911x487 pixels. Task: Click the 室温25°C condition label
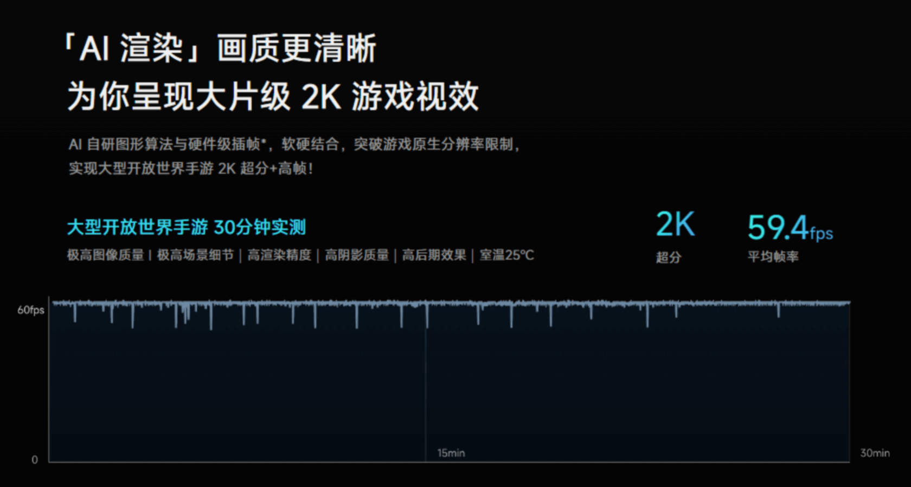click(506, 255)
